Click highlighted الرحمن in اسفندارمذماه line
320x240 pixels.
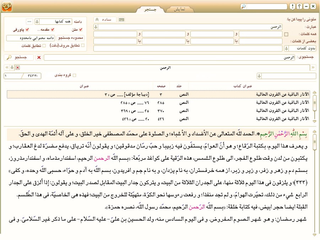(102, 158)
